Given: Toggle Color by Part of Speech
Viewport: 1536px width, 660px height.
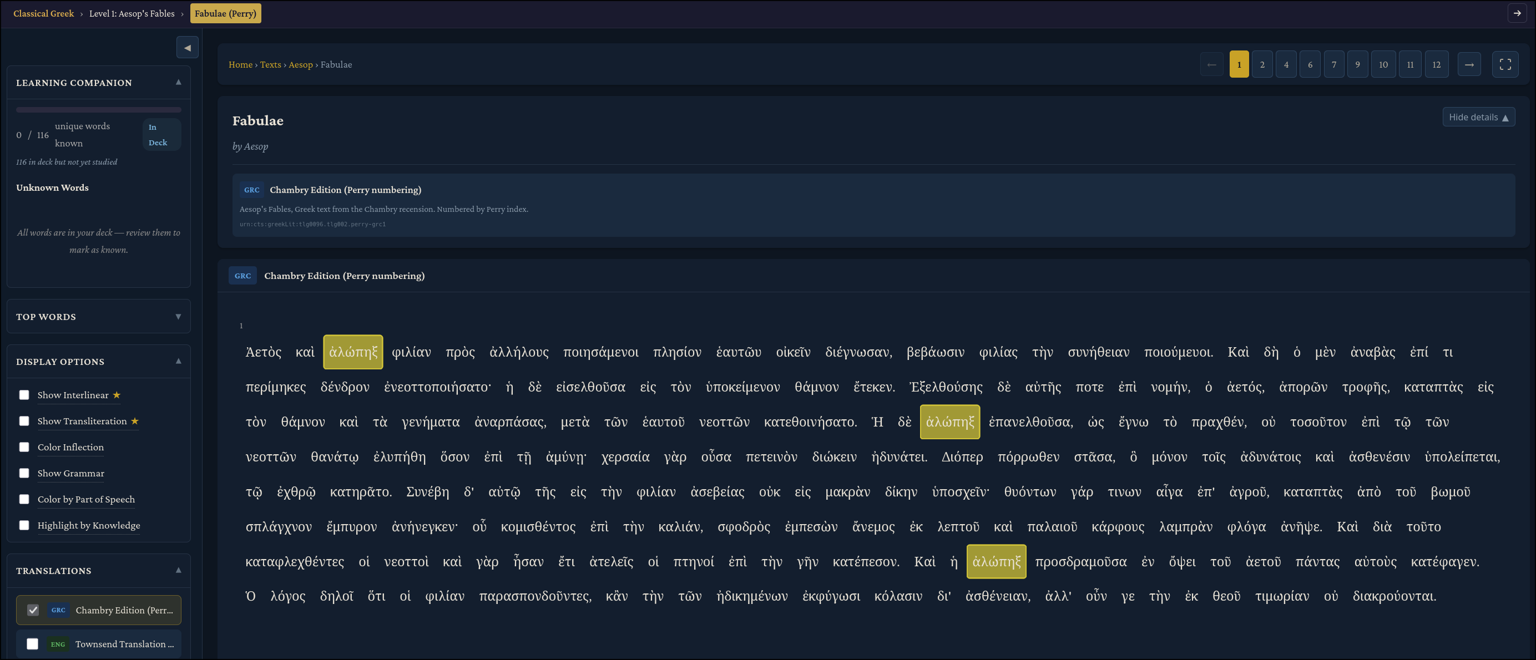Looking at the screenshot, I should click(x=24, y=499).
